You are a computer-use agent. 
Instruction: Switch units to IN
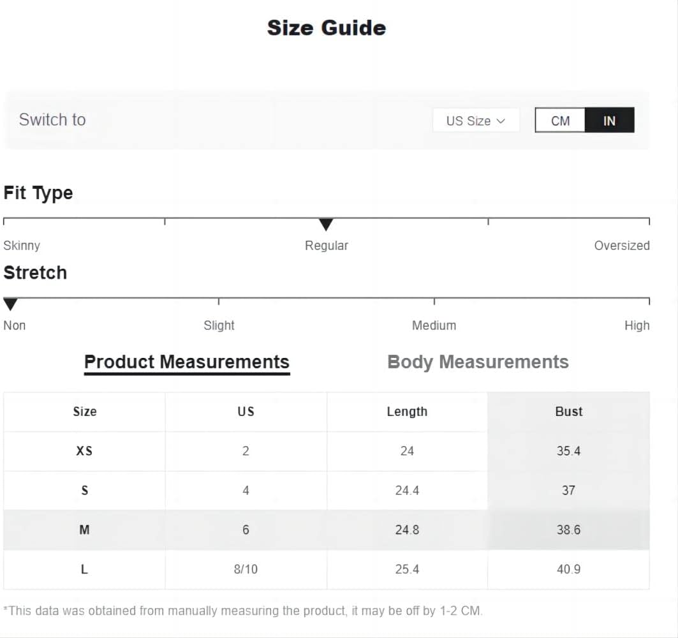click(x=610, y=120)
